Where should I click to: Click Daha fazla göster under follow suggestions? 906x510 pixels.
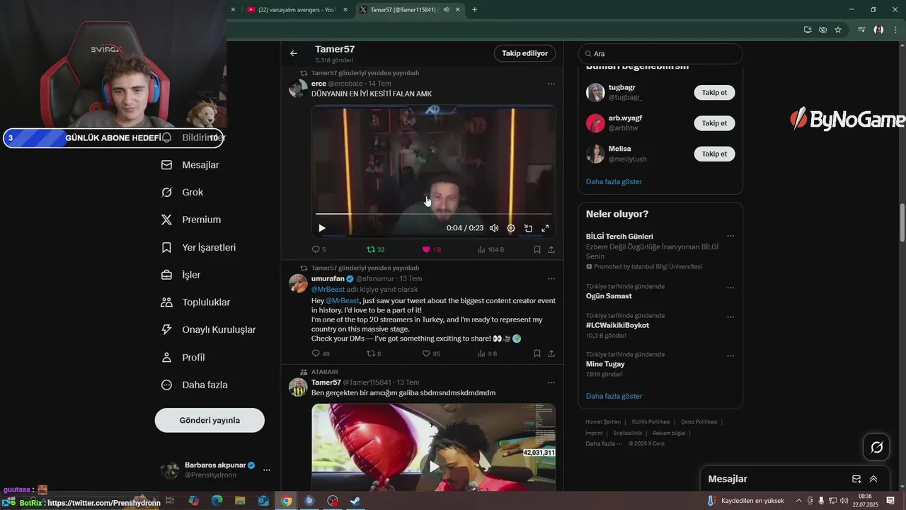point(614,182)
